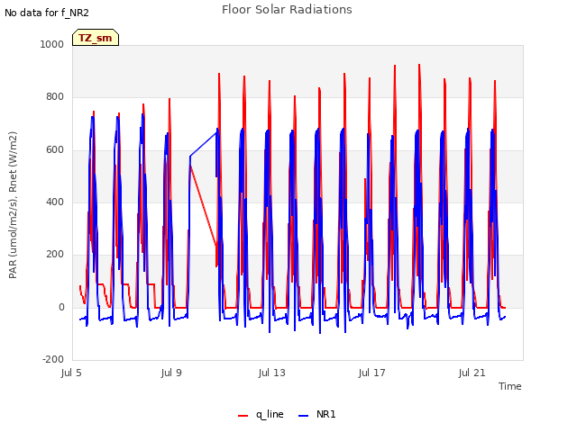Click the 1000 y-axis tick label
The height and width of the screenshot is (432, 577).
(x=52, y=44)
